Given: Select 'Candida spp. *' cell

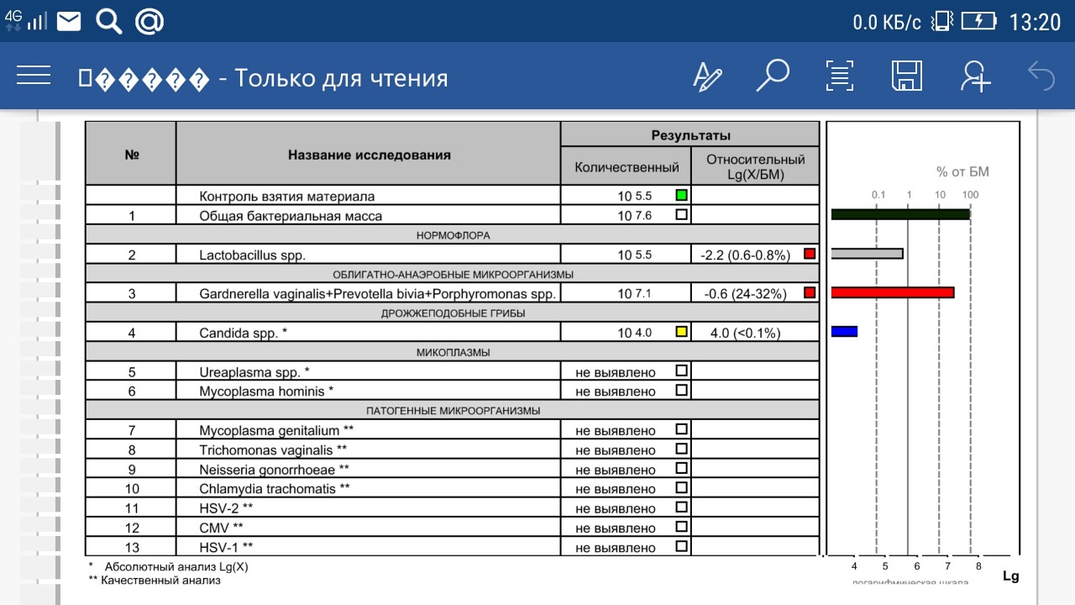Looking at the screenshot, I should 369,333.
